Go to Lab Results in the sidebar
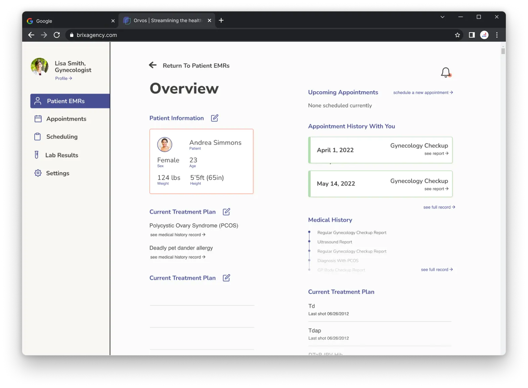The image size is (528, 388). point(61,155)
